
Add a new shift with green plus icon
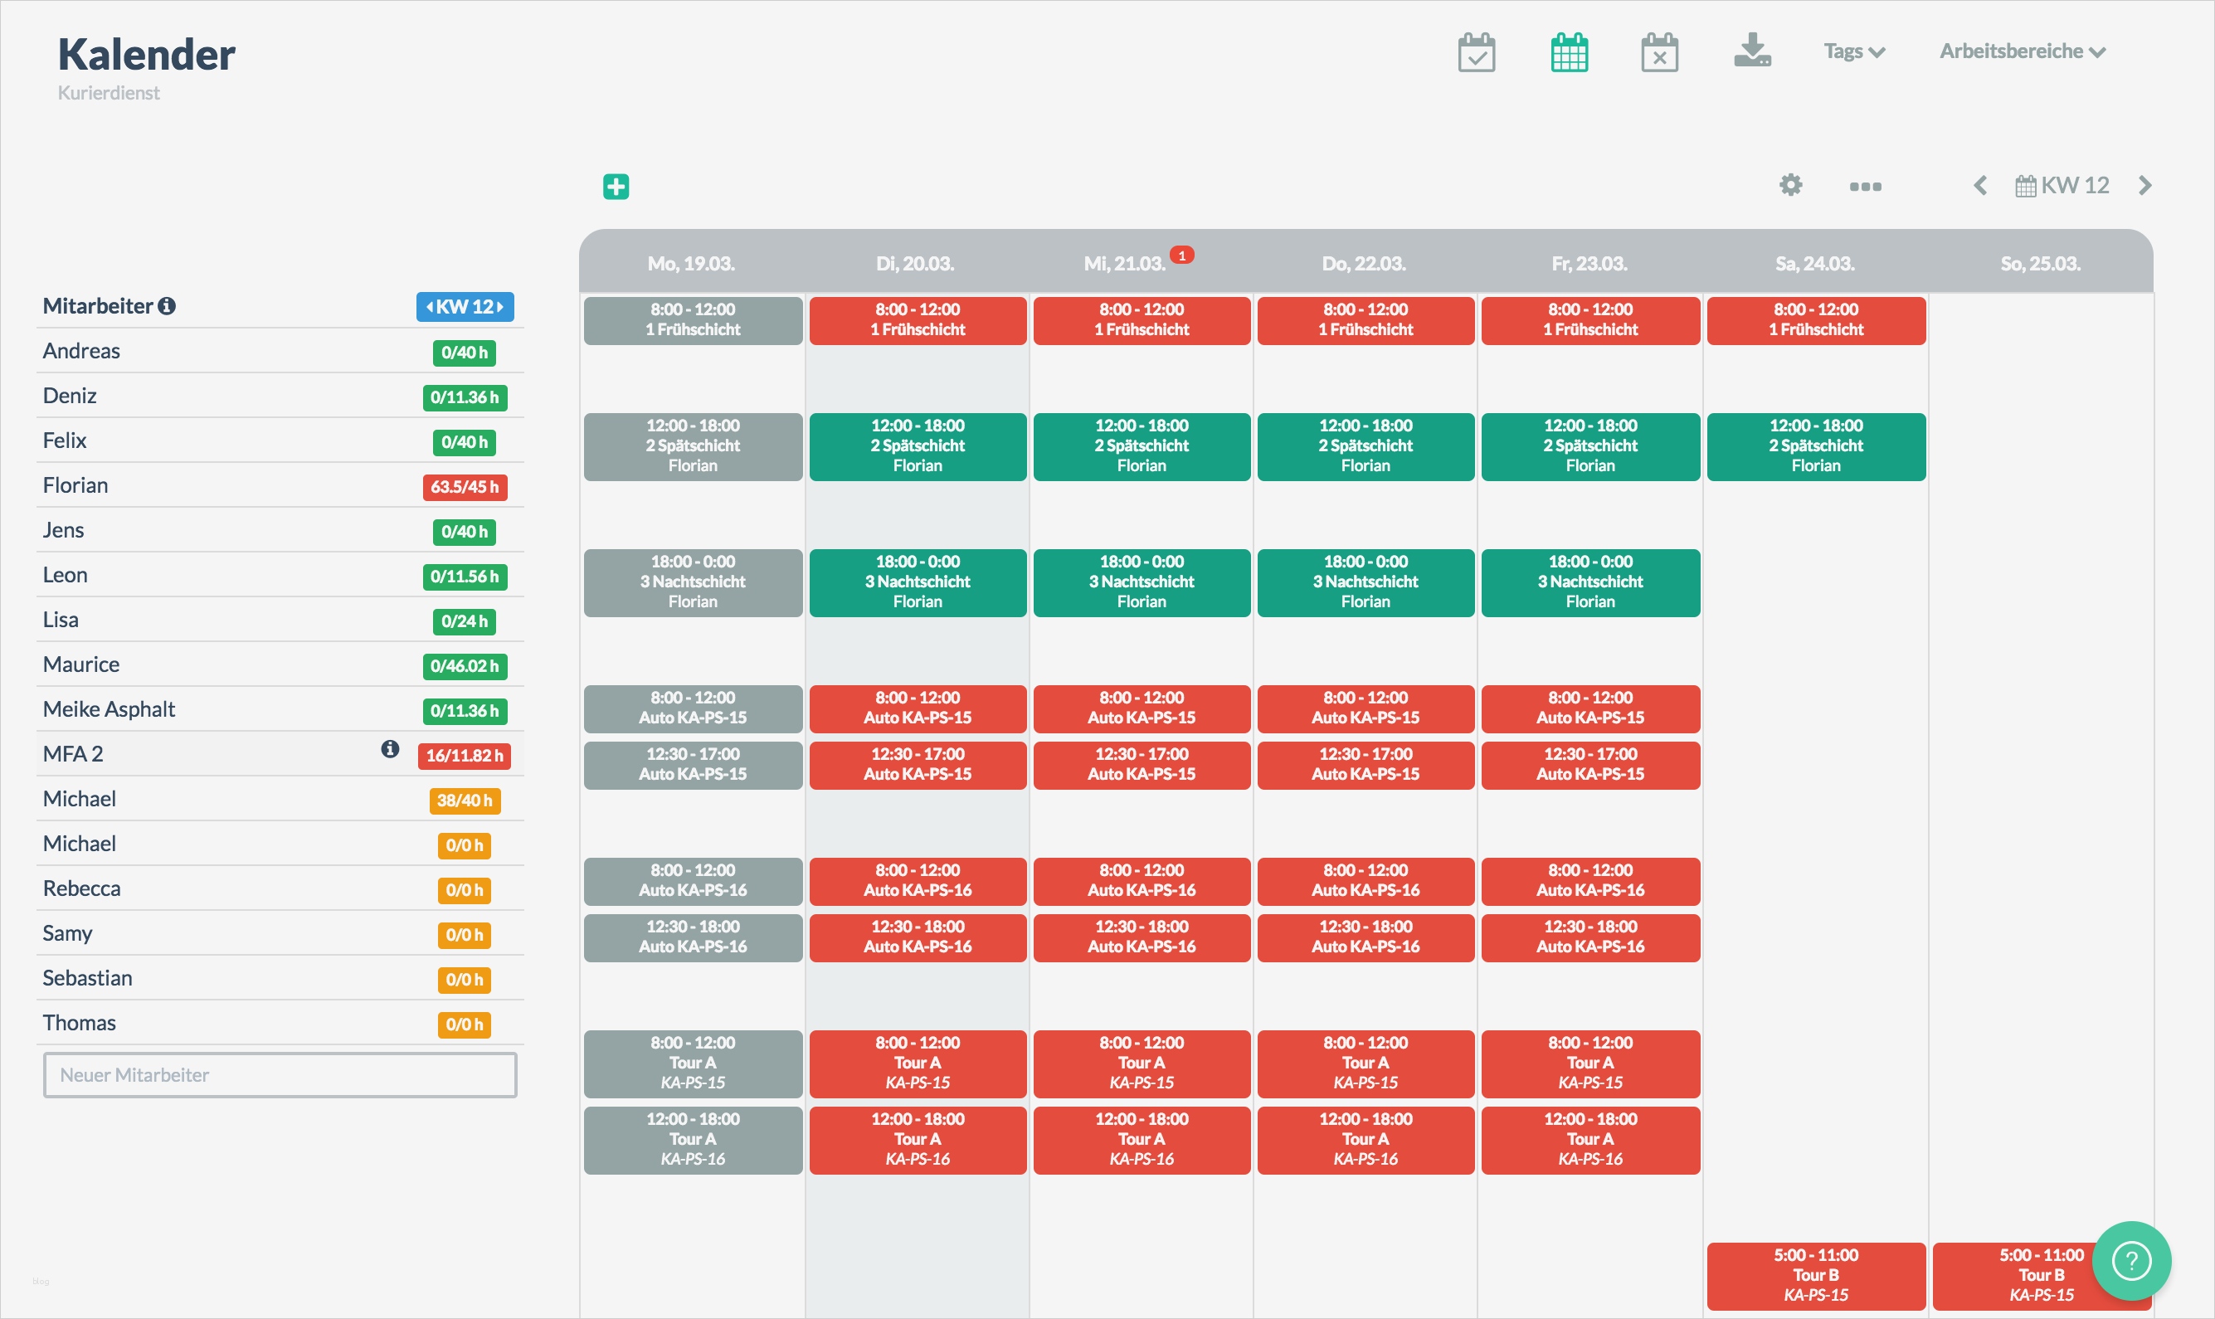point(616,187)
